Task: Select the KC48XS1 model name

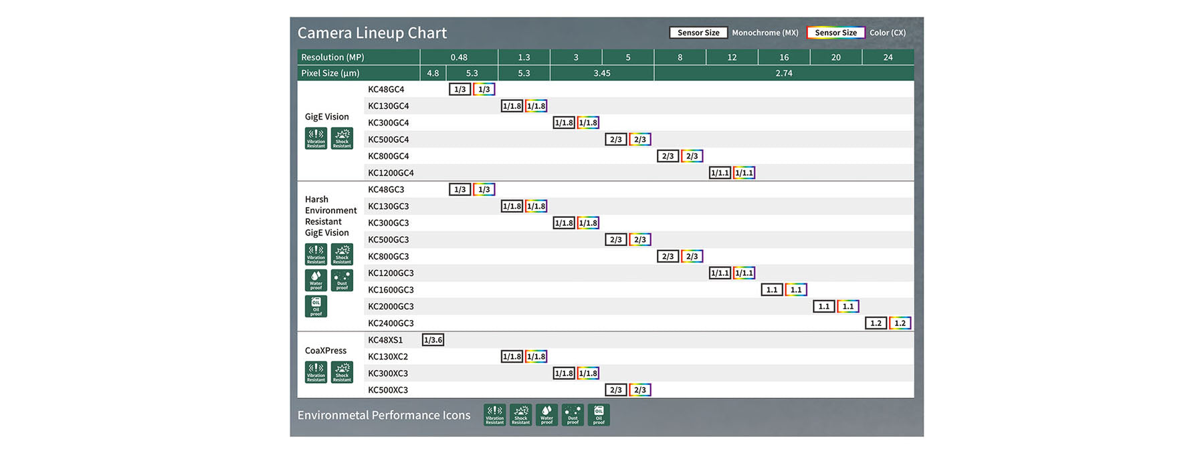Action: click(385, 340)
